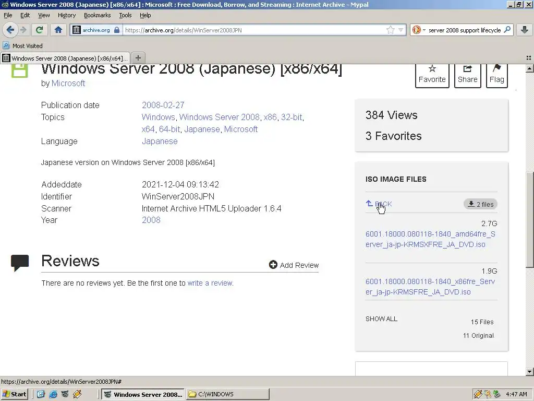Open the Edit menu
The image size is (534, 401).
tap(25, 15)
